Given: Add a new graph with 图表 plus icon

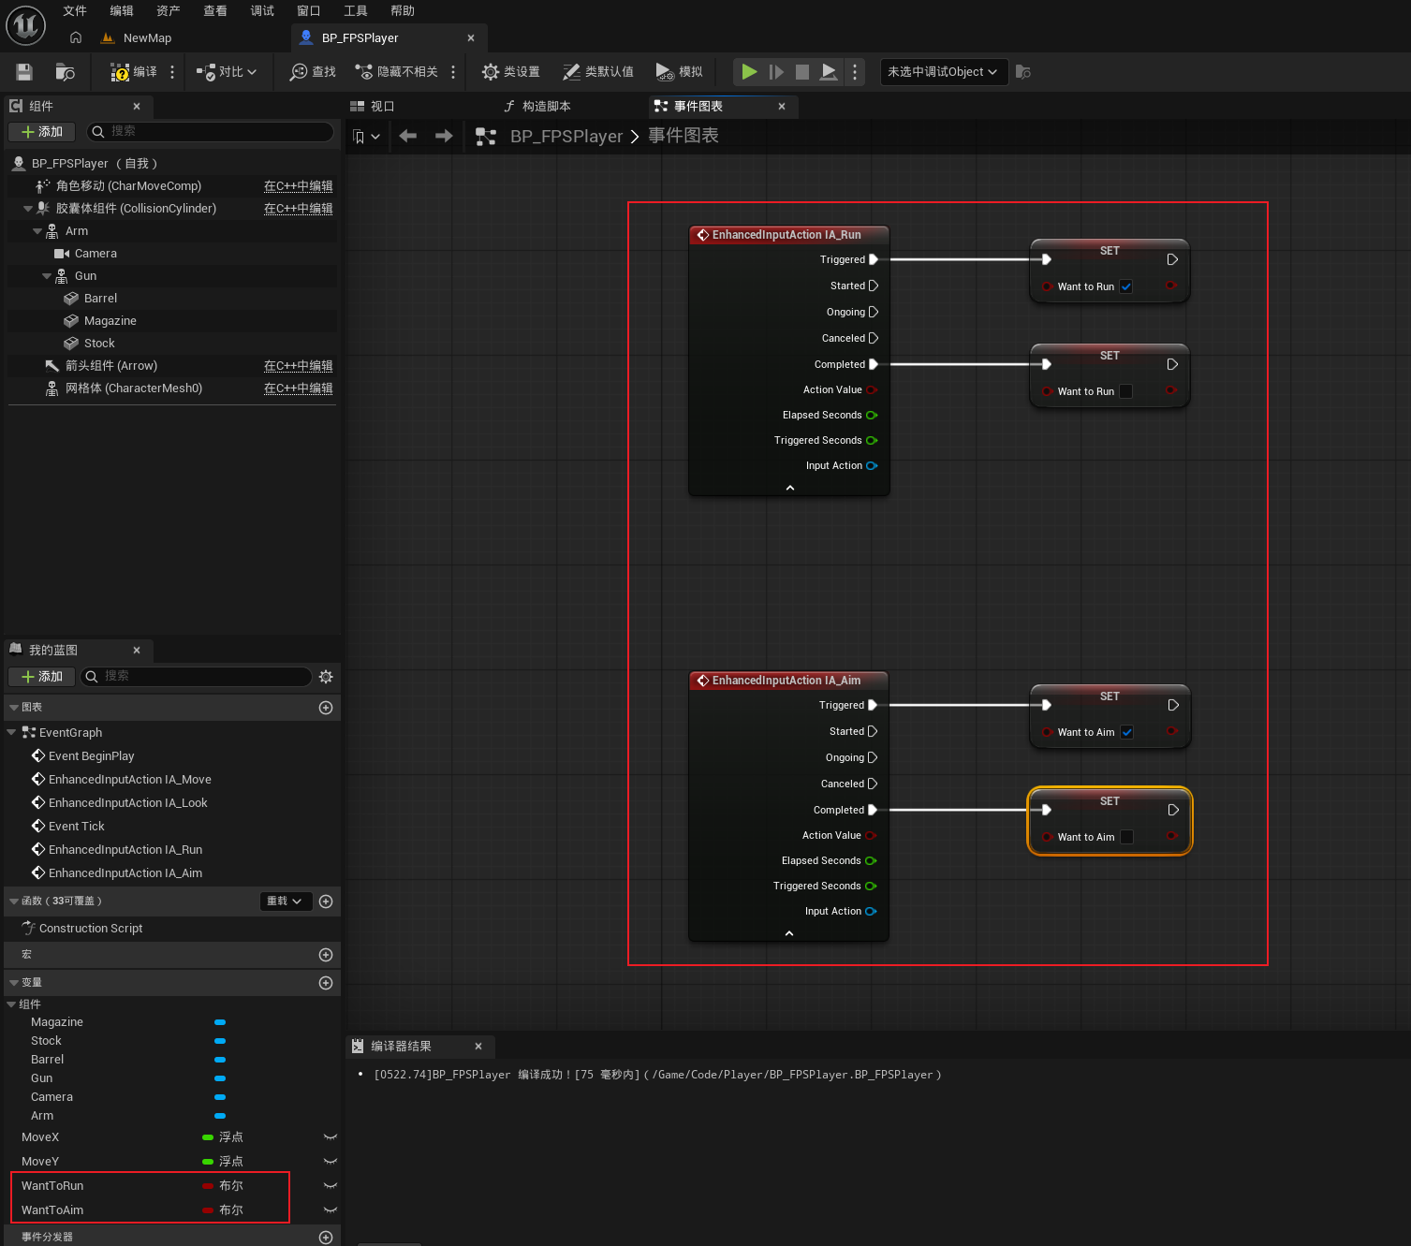Looking at the screenshot, I should point(326,708).
